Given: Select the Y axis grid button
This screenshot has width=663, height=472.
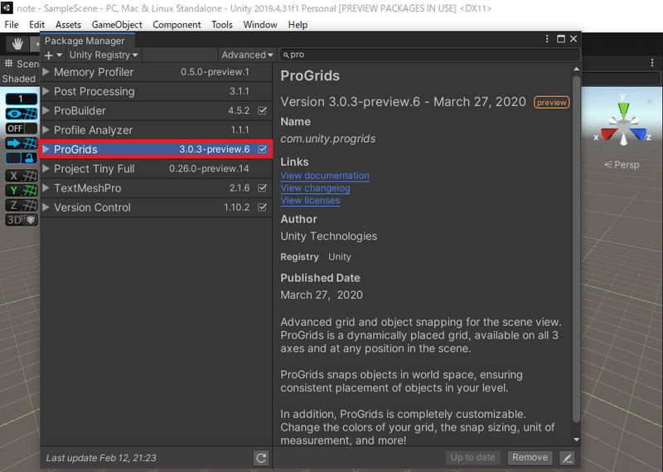Looking at the screenshot, I should pos(22,191).
